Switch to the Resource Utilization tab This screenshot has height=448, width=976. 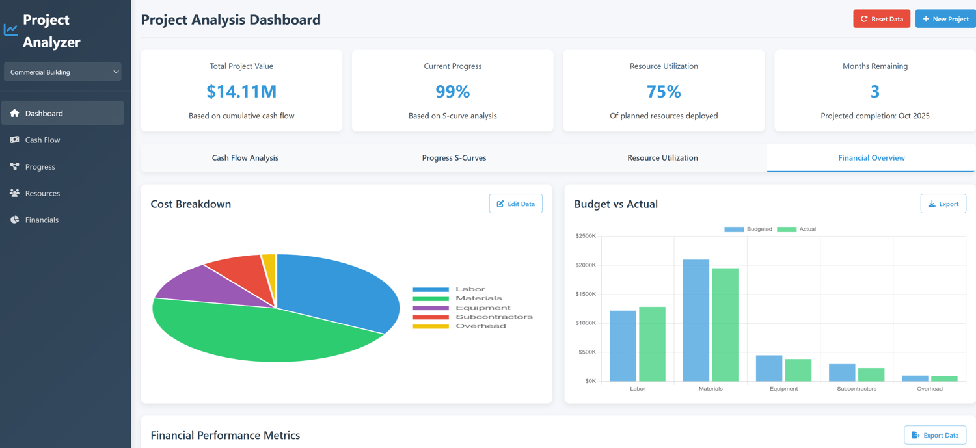click(x=662, y=158)
